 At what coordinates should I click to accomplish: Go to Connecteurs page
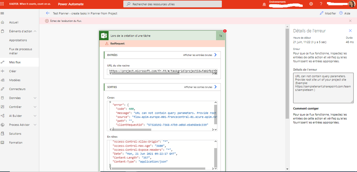click(x=17, y=89)
